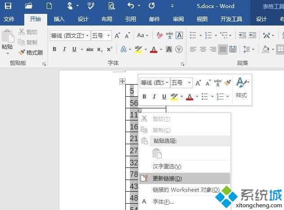Open Change Case Aa dropdown

pos(143,35)
